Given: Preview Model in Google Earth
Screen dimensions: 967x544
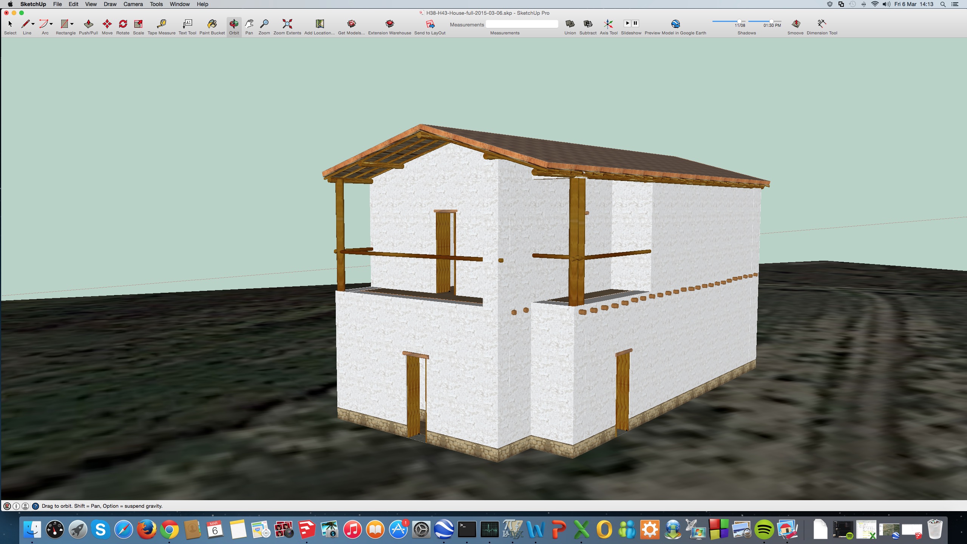Looking at the screenshot, I should point(675,24).
